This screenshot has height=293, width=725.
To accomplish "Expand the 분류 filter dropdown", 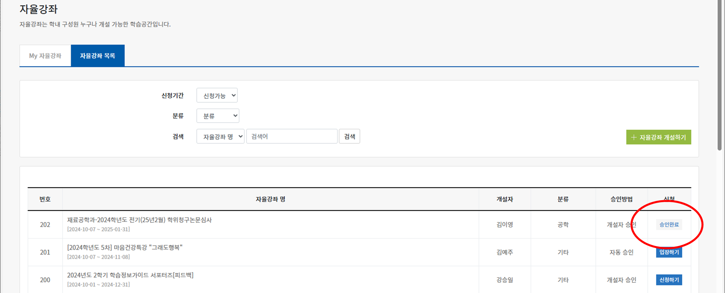I will click(218, 116).
